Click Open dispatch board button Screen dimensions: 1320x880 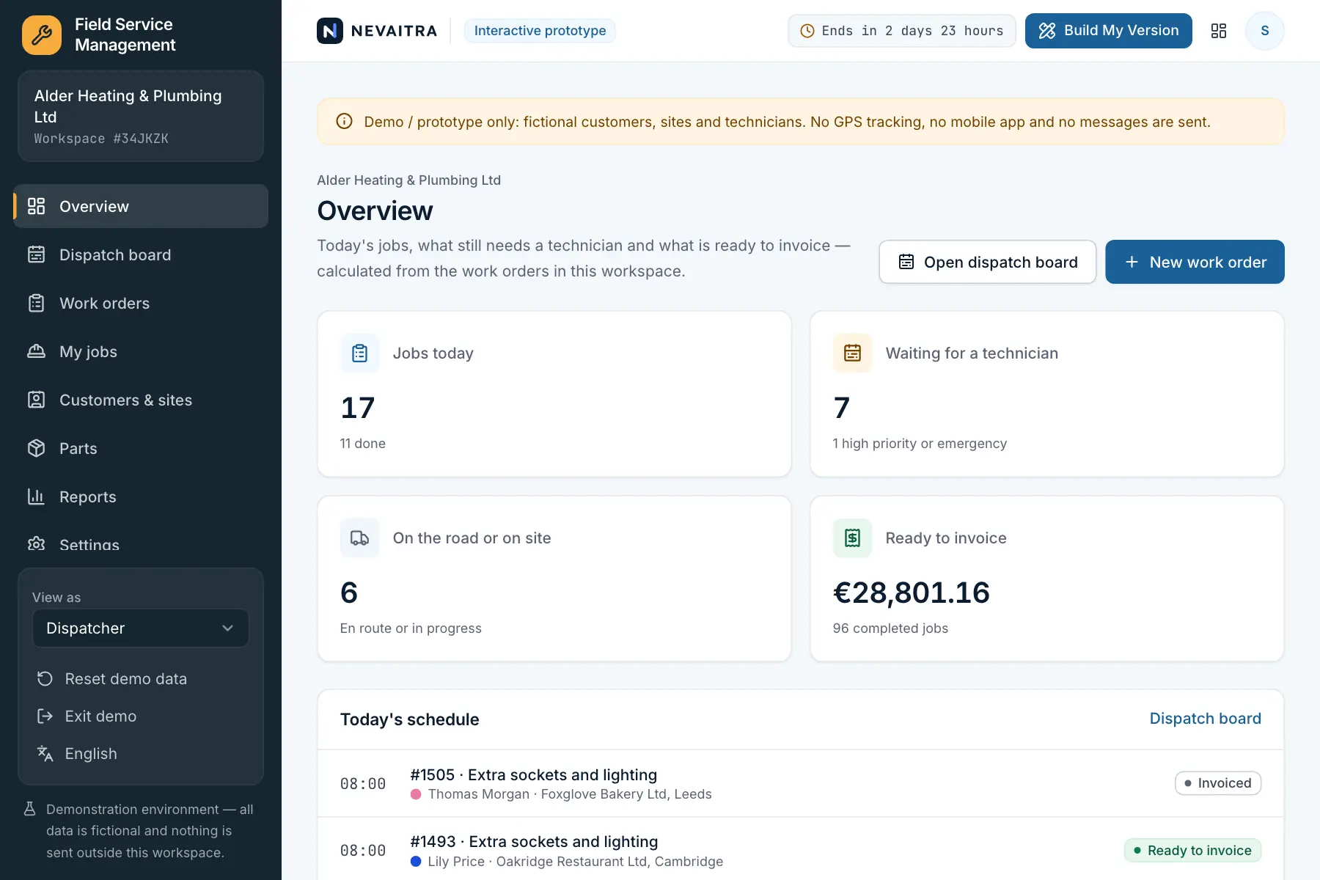point(988,262)
